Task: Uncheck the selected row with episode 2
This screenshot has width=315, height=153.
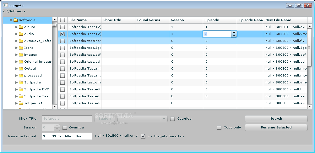Action: (x=62, y=34)
